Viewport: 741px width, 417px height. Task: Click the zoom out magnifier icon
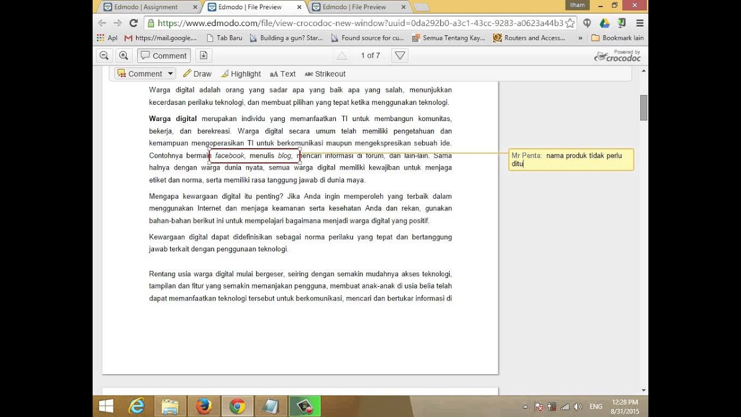(104, 56)
